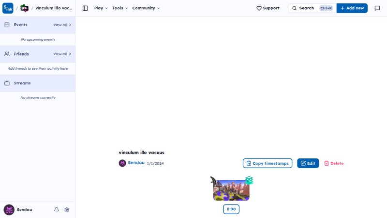Click the Add friends to see activity text
Image resolution: width=387 pixels, height=218 pixels.
(x=38, y=68)
